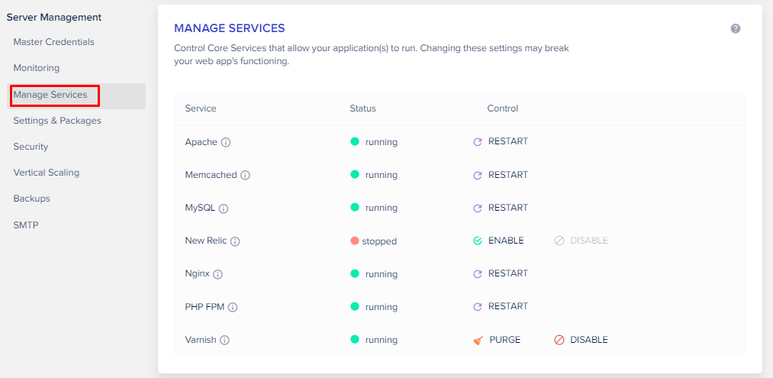Open info icon beside MySQL
The image size is (773, 378).
tap(224, 208)
